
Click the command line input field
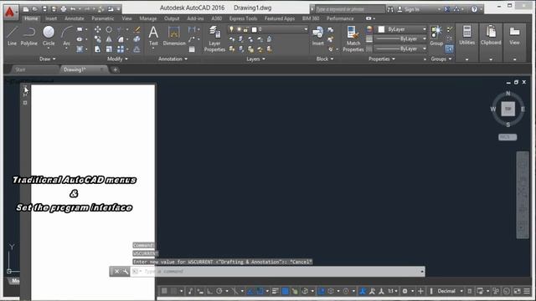(278, 272)
